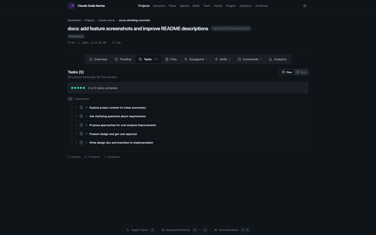Click the calendar icon beside the date
Image resolution: width=376 pixels, height=235 pixels.
(69, 43)
